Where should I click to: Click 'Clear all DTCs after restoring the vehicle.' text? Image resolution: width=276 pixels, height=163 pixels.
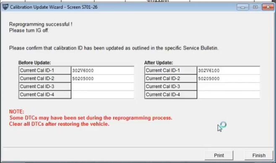coord(59,124)
